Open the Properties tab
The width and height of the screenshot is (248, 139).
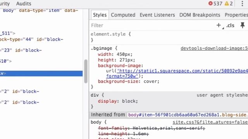tap(236, 15)
